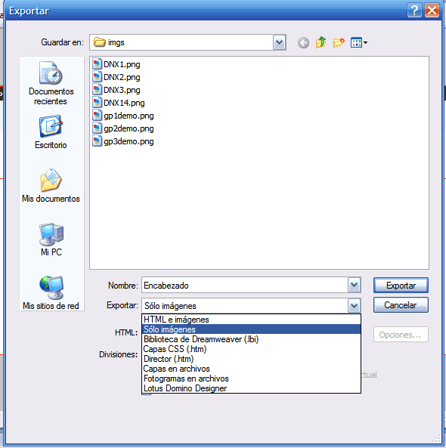Click the Cancelar button
This screenshot has height=448, width=446.
pos(401,305)
